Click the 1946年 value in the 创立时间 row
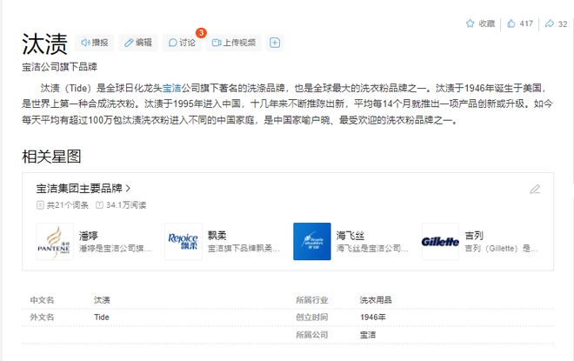This screenshot has width=574, height=361. 372,318
